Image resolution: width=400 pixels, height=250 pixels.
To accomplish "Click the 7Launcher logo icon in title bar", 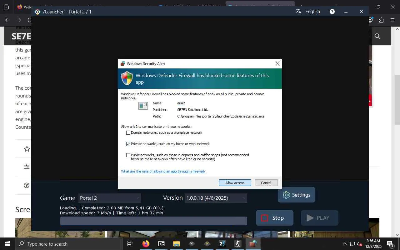I will tap(37, 12).
